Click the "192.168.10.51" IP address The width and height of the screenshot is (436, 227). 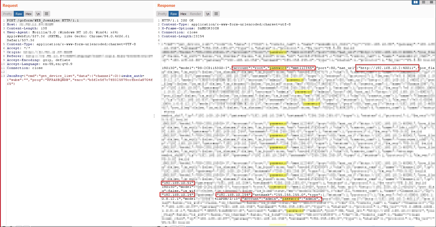click(178, 183)
